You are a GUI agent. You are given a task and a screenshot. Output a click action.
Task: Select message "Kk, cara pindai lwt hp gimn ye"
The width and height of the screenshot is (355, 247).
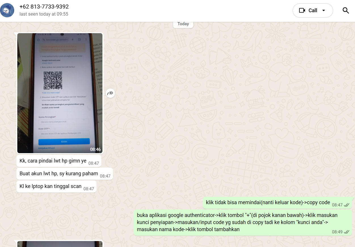53,161
